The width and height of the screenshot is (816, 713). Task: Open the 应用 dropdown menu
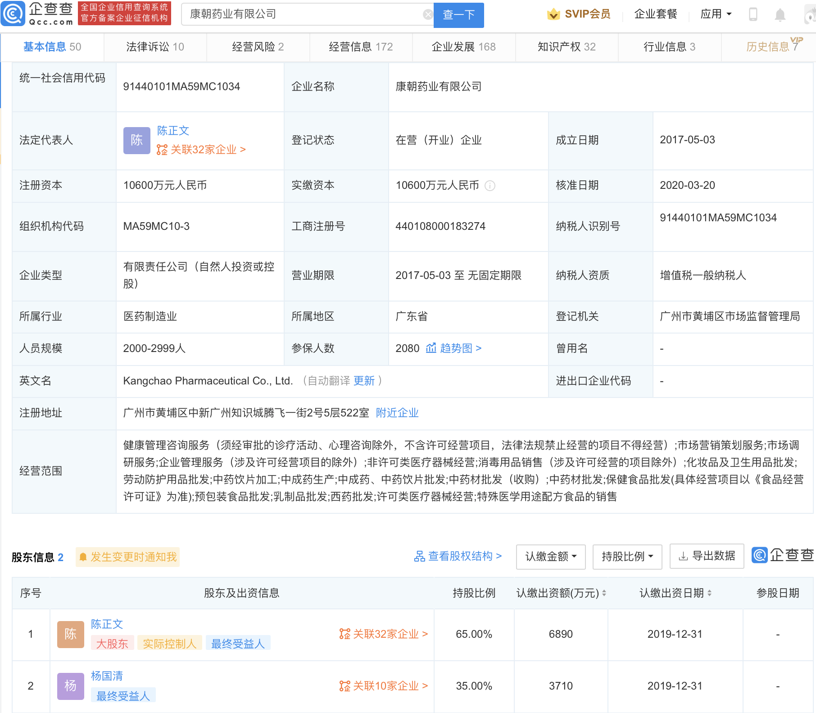click(x=716, y=14)
